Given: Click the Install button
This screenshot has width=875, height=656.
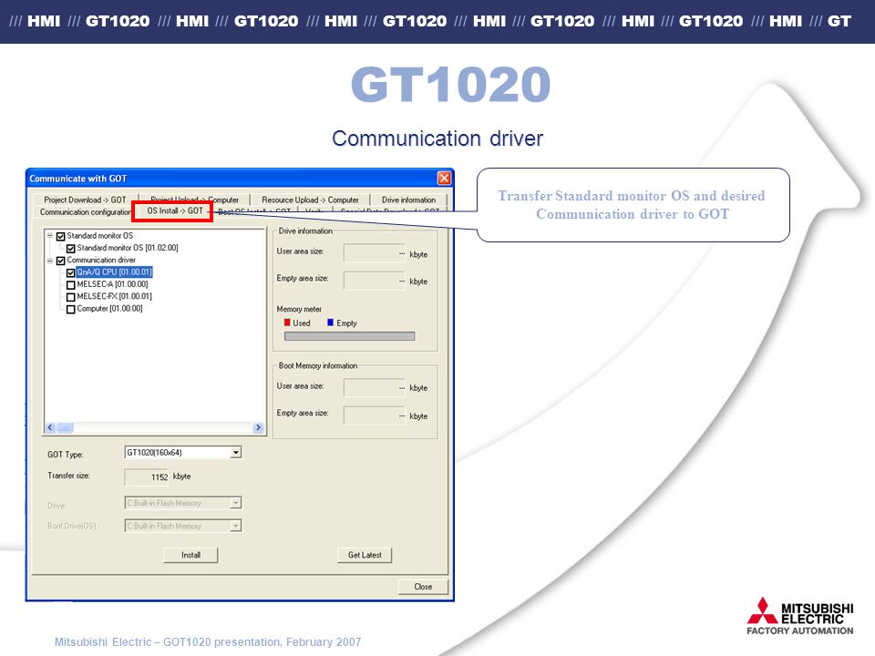Looking at the screenshot, I should coord(190,555).
